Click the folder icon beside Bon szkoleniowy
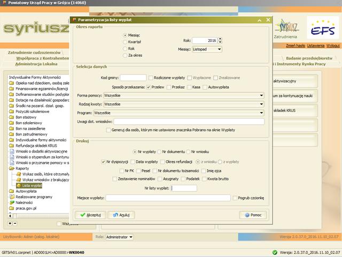 tap(12, 123)
